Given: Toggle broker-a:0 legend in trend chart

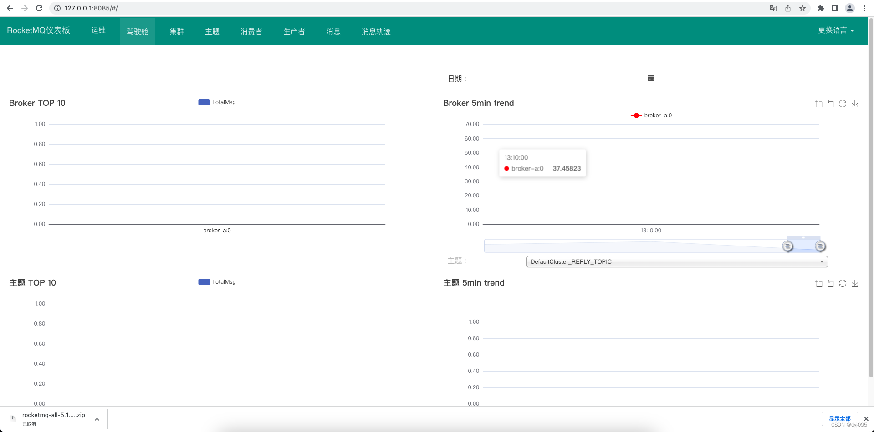Looking at the screenshot, I should 651,116.
